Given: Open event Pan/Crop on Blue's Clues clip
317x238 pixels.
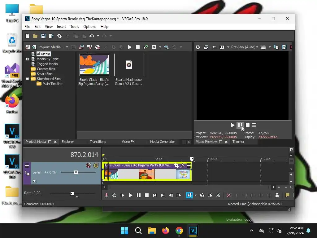Looking at the screenshot, I should pyautogui.click(x=176, y=165).
